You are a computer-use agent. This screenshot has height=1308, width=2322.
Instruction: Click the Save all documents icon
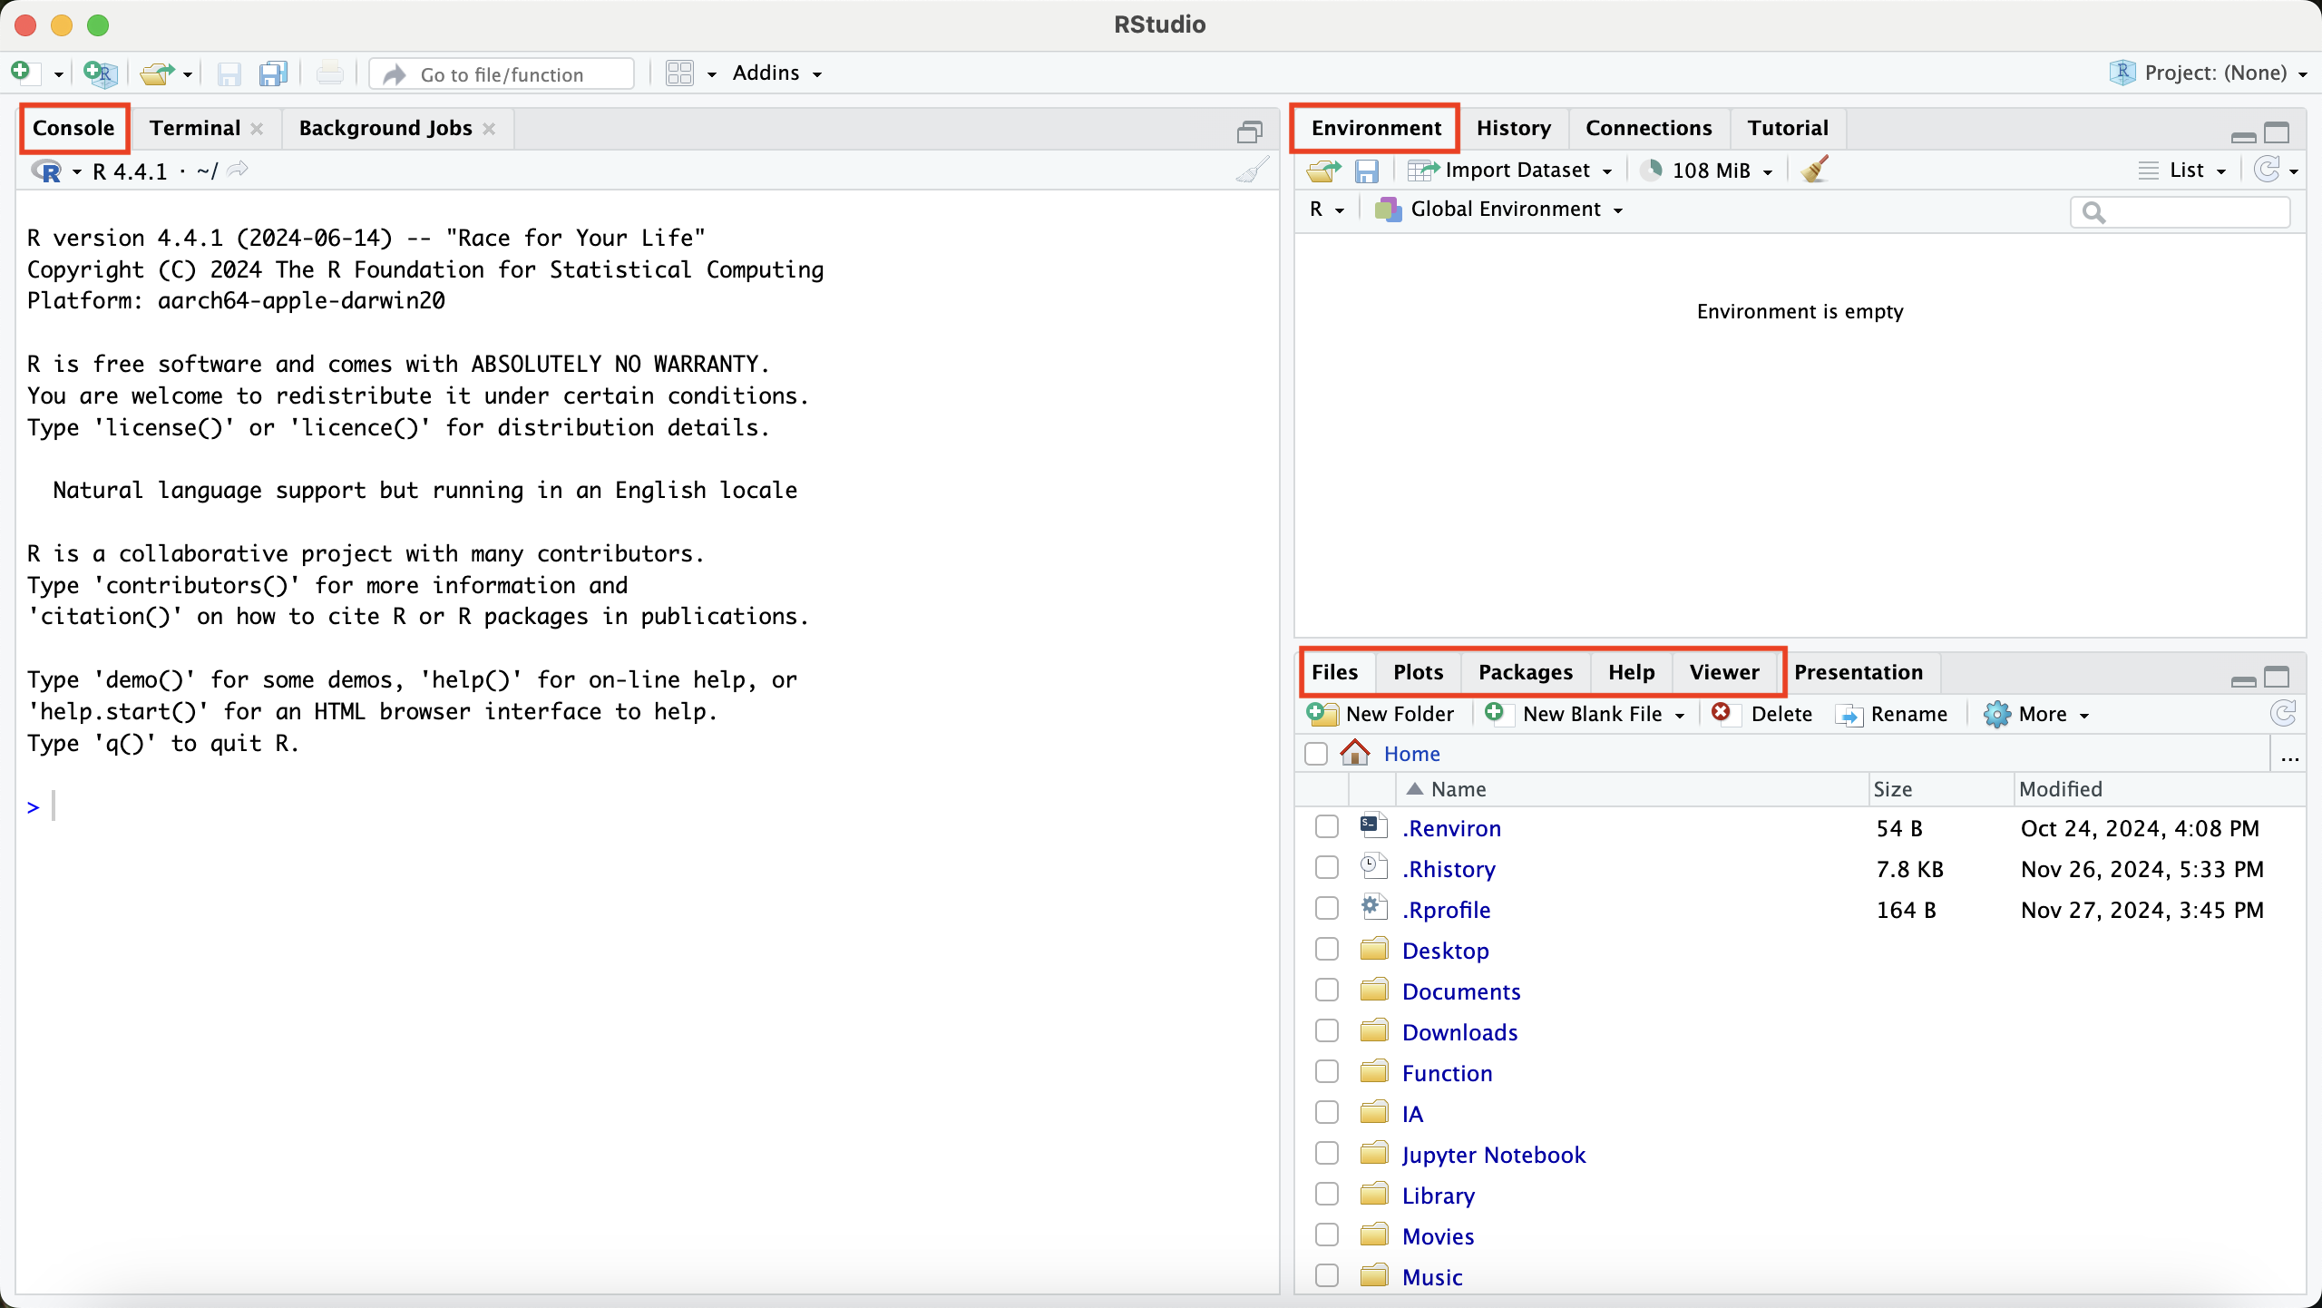click(273, 73)
